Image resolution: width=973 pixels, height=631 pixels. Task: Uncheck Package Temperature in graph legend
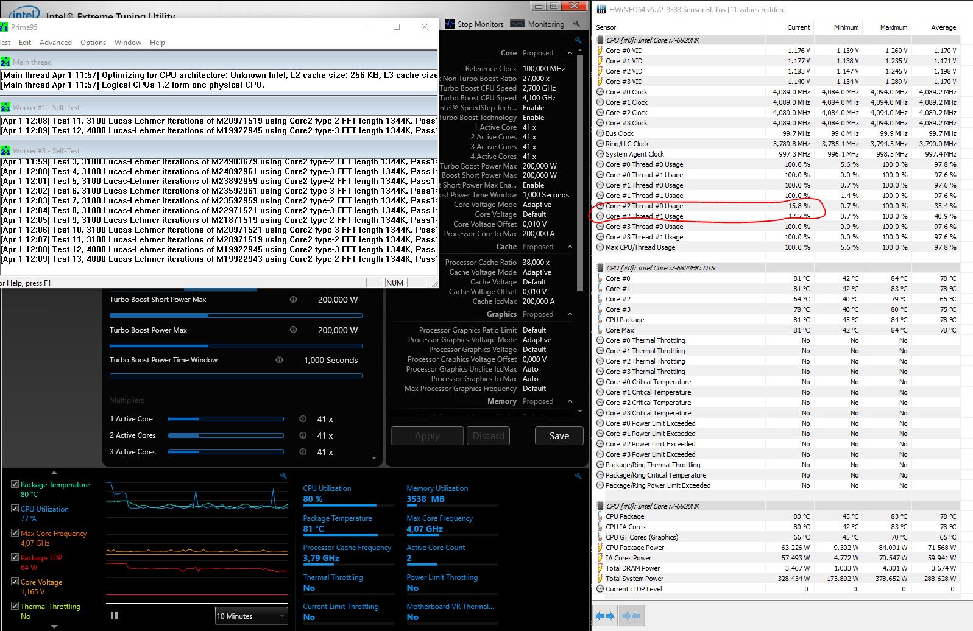point(15,484)
